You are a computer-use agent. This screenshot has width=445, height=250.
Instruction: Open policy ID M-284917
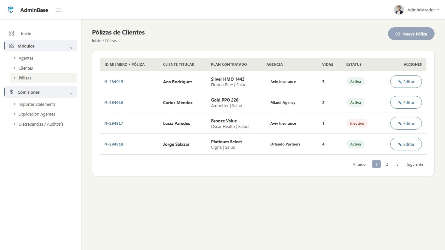114,123
